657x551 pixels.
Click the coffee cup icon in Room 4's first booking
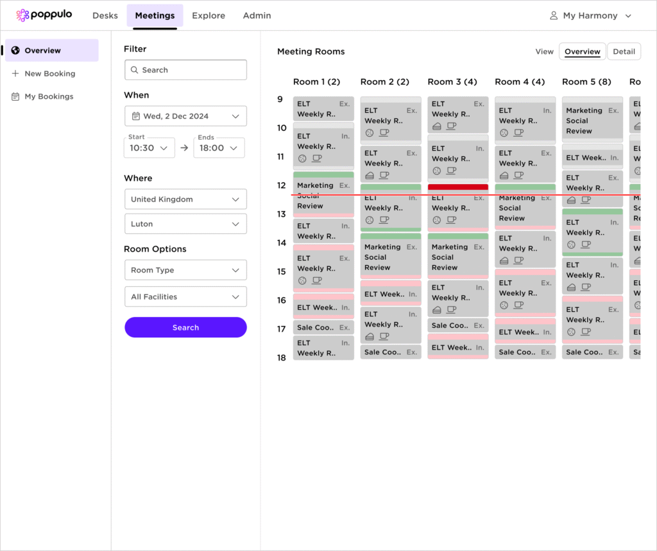tap(518, 133)
